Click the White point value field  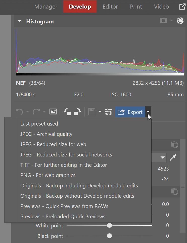167,225
